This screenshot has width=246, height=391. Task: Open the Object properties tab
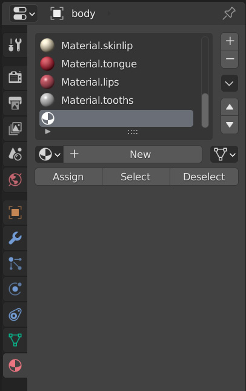(15, 212)
